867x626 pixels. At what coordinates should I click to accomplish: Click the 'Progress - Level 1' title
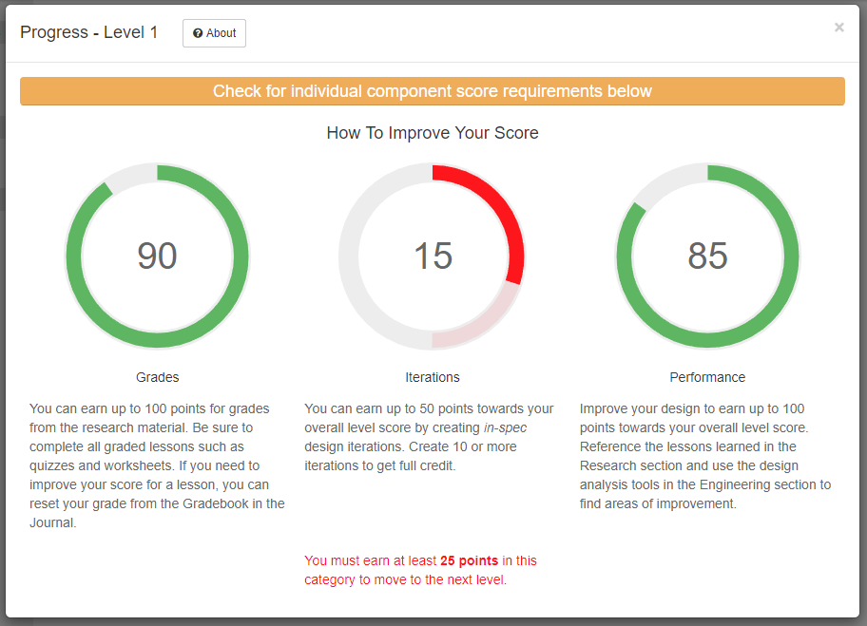[89, 32]
